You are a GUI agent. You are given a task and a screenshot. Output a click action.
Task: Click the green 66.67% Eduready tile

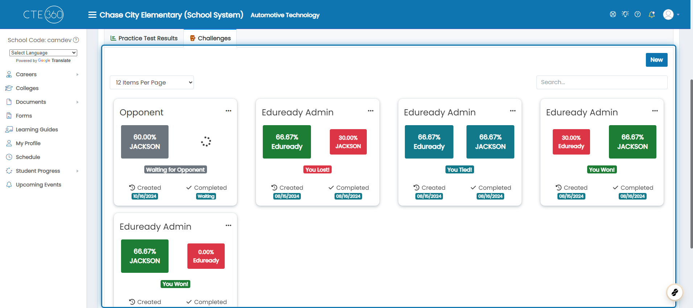click(287, 142)
